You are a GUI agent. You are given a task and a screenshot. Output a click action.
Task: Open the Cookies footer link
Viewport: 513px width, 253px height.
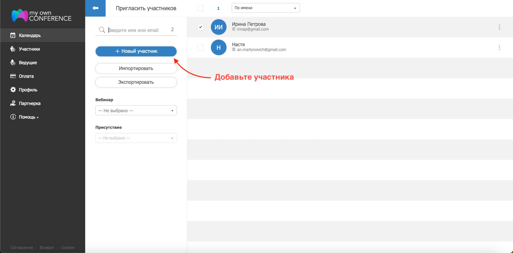67,247
